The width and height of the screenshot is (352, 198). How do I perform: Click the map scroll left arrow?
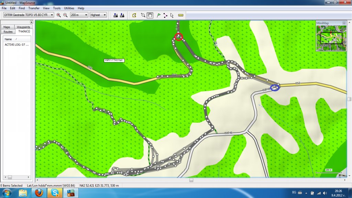pos(37,180)
